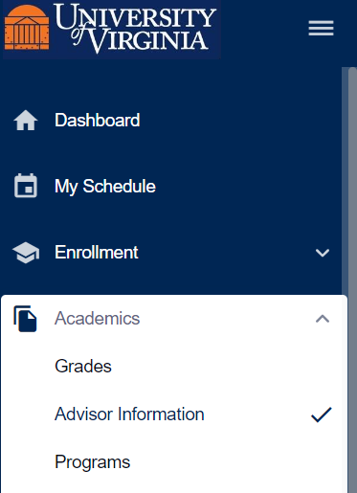The height and width of the screenshot is (493, 357).
Task: Collapse the Academics section chevron
Action: 323,319
